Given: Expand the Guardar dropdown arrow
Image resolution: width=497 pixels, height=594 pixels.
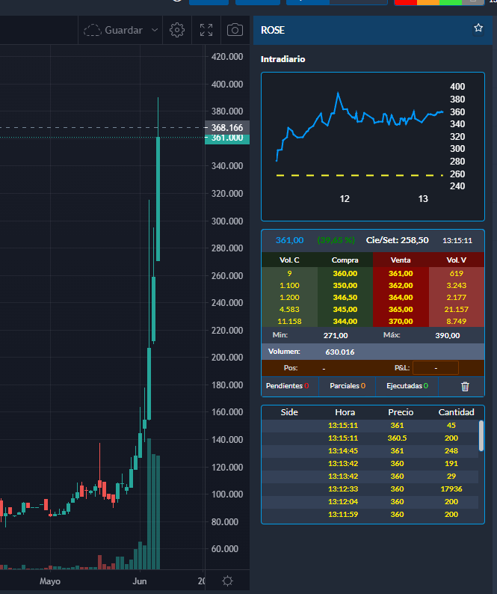Looking at the screenshot, I should (155, 30).
